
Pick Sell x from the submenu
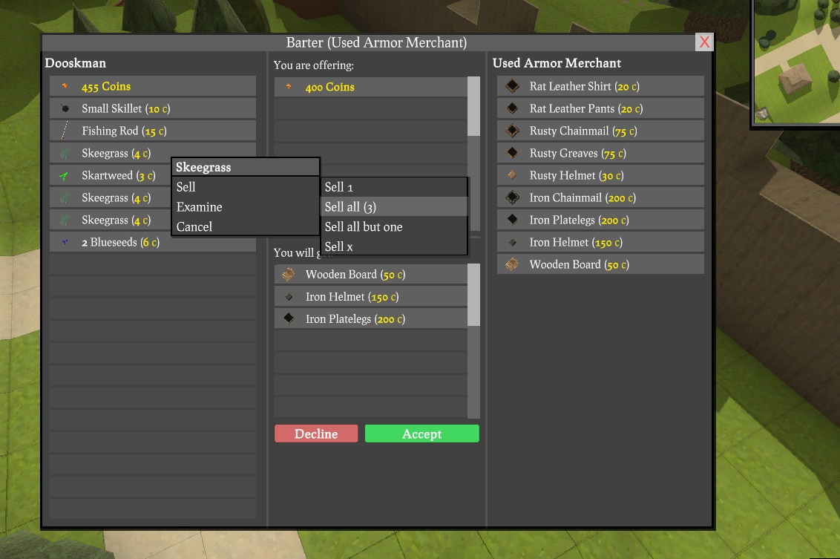coord(394,246)
